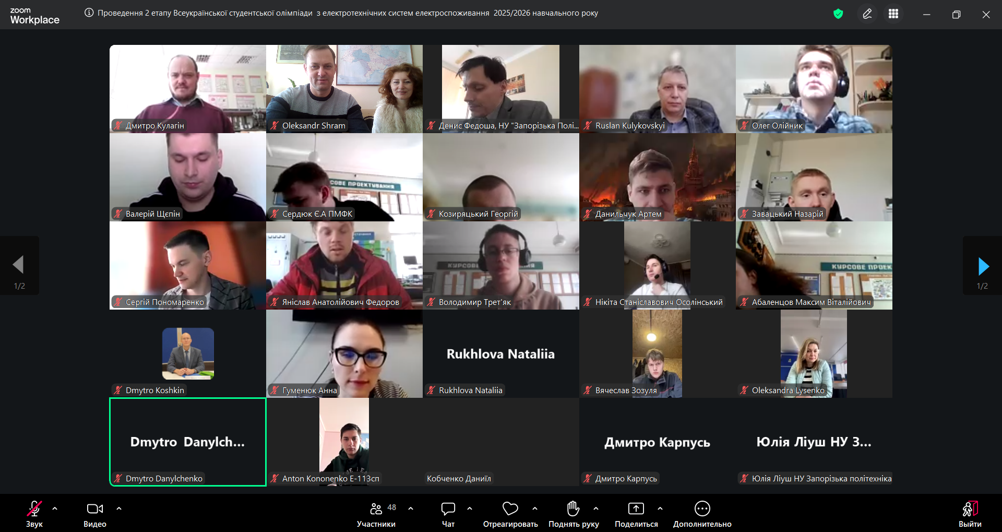Open the Участники list

click(x=376, y=514)
